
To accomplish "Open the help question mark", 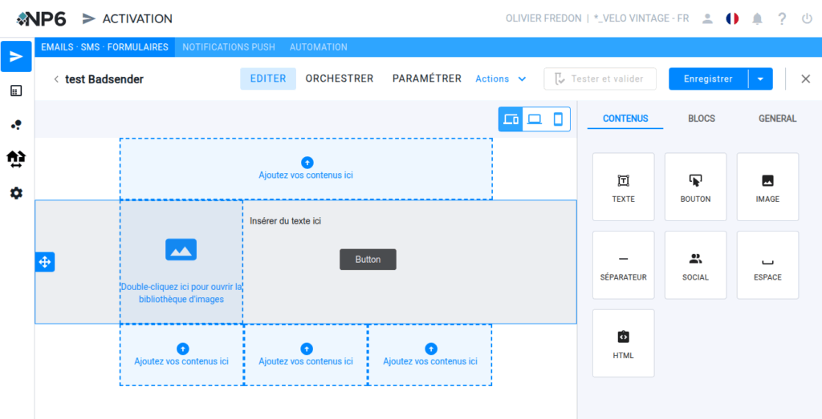I will tap(782, 19).
